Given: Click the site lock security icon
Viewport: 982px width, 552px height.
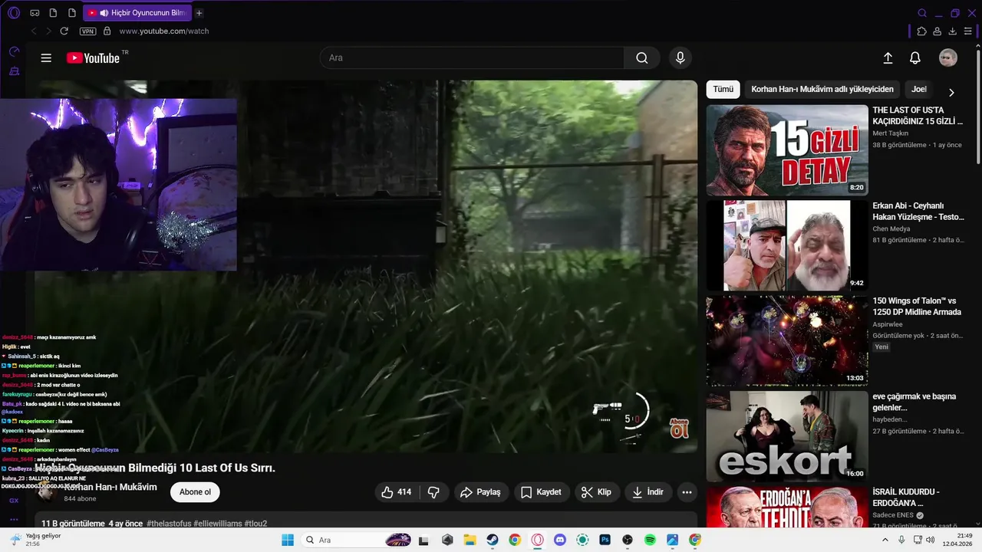Looking at the screenshot, I should tap(107, 31).
